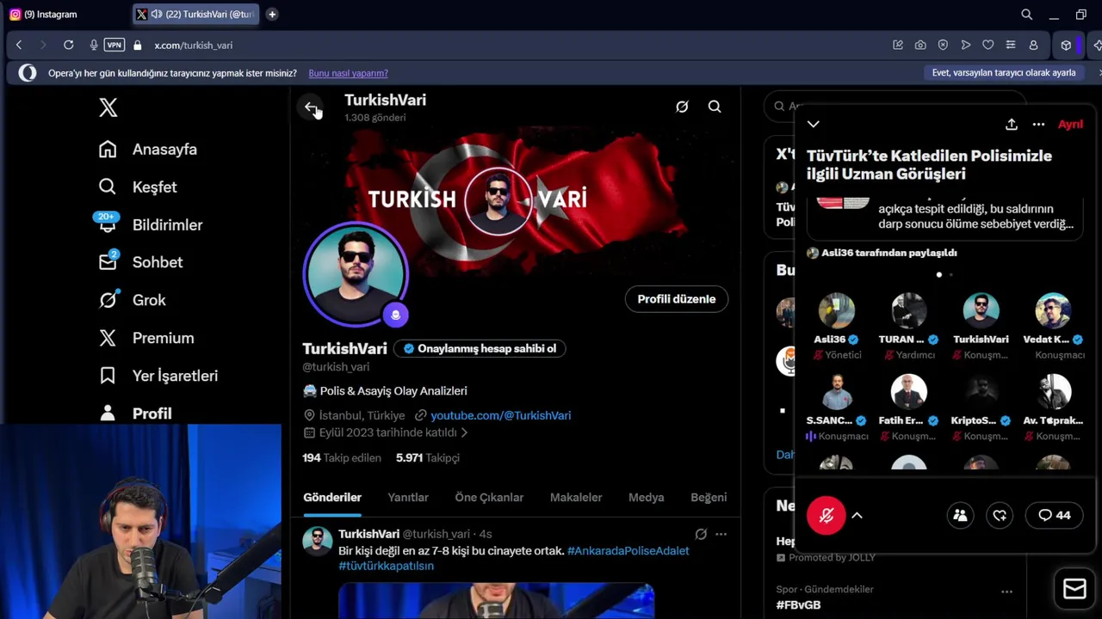The width and height of the screenshot is (1102, 619).
Task: Open profile avatar picture
Action: [355, 274]
